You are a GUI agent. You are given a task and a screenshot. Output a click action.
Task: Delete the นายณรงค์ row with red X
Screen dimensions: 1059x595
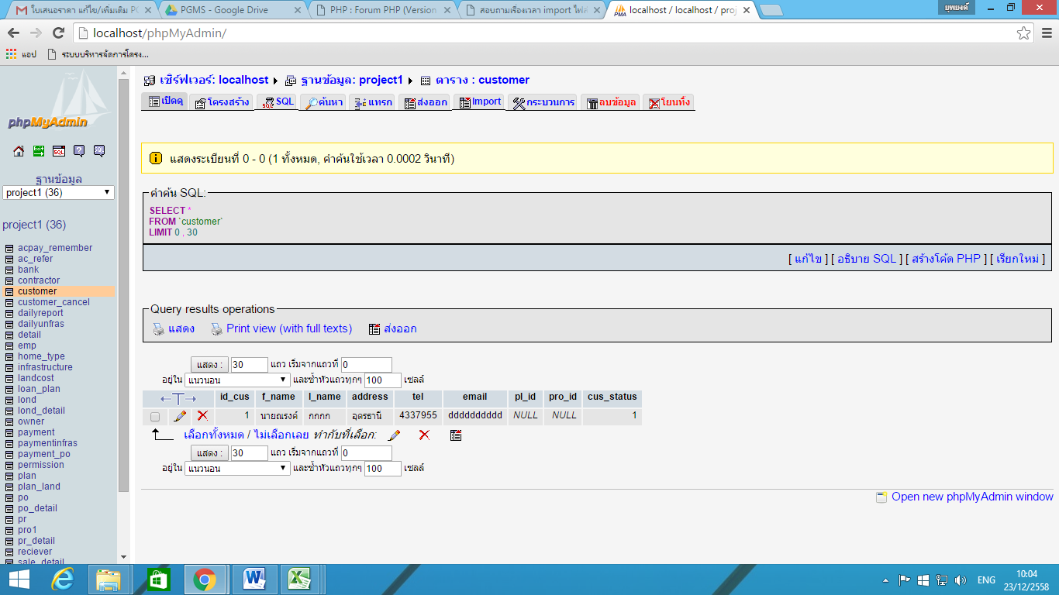click(202, 416)
